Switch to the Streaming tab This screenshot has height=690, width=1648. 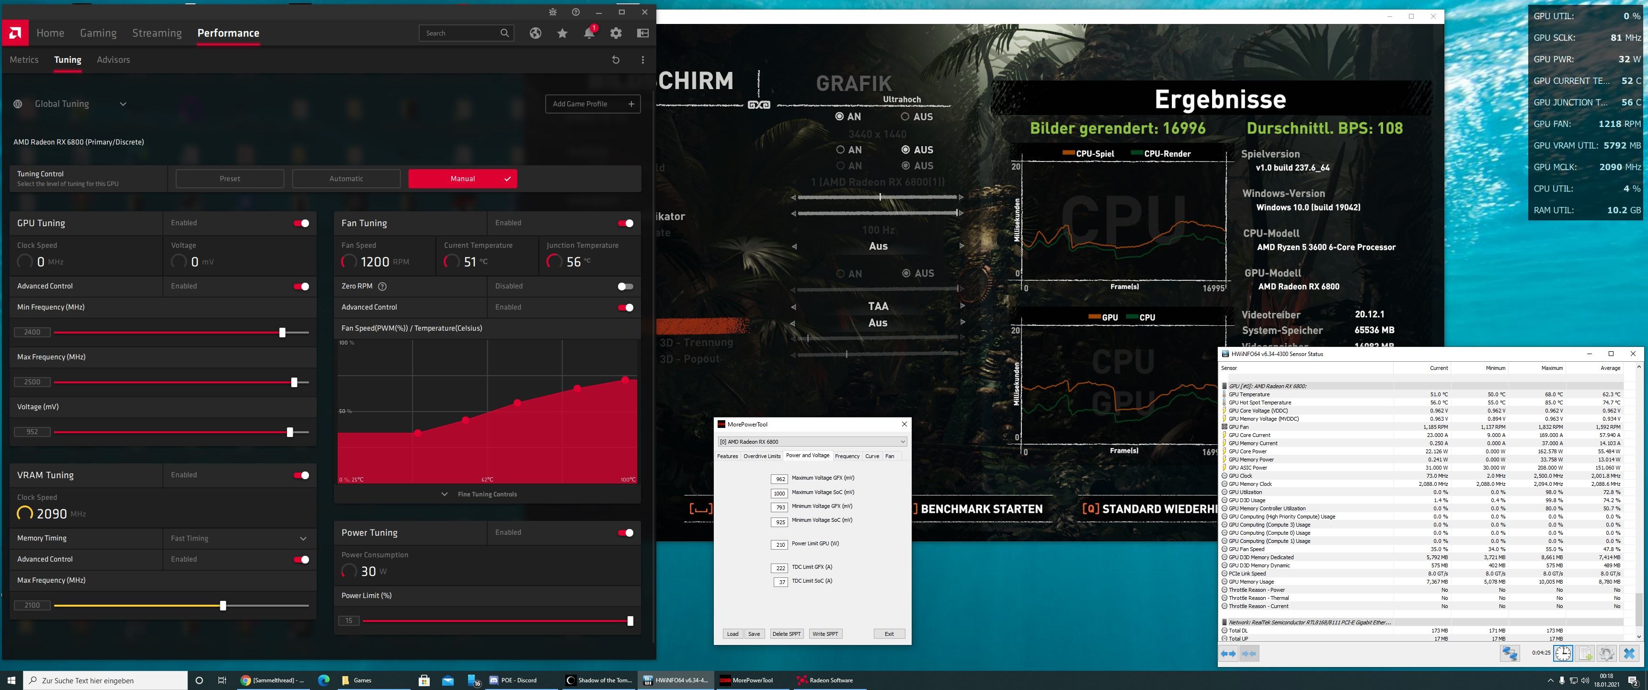click(x=157, y=33)
